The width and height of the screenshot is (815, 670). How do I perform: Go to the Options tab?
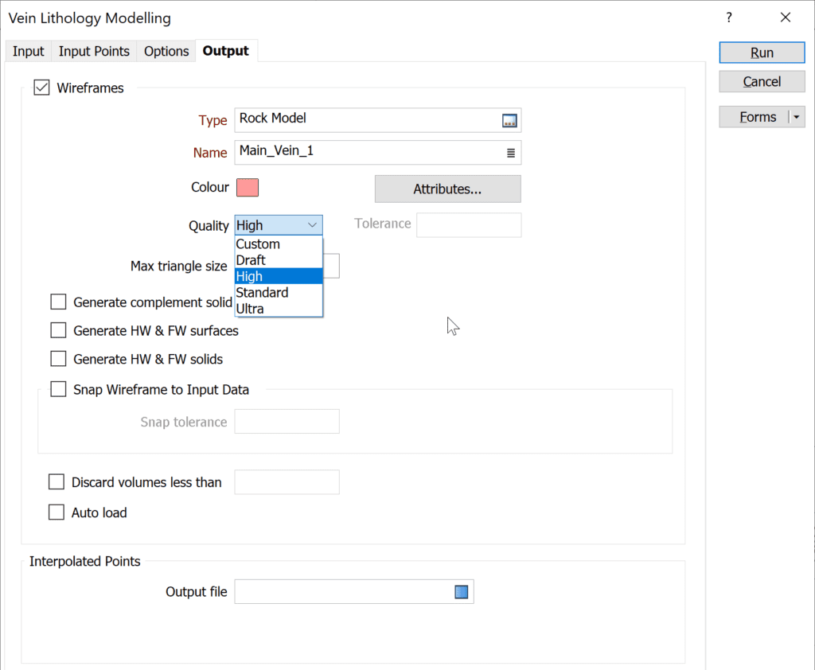tap(166, 51)
